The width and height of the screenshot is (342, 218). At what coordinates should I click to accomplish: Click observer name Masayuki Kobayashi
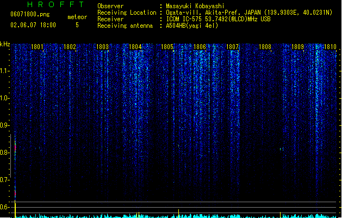coord(195,6)
